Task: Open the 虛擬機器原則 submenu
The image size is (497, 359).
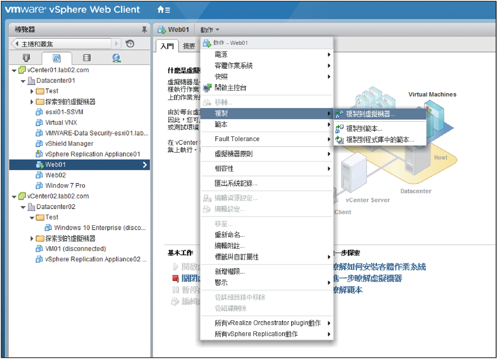Action: (267, 154)
